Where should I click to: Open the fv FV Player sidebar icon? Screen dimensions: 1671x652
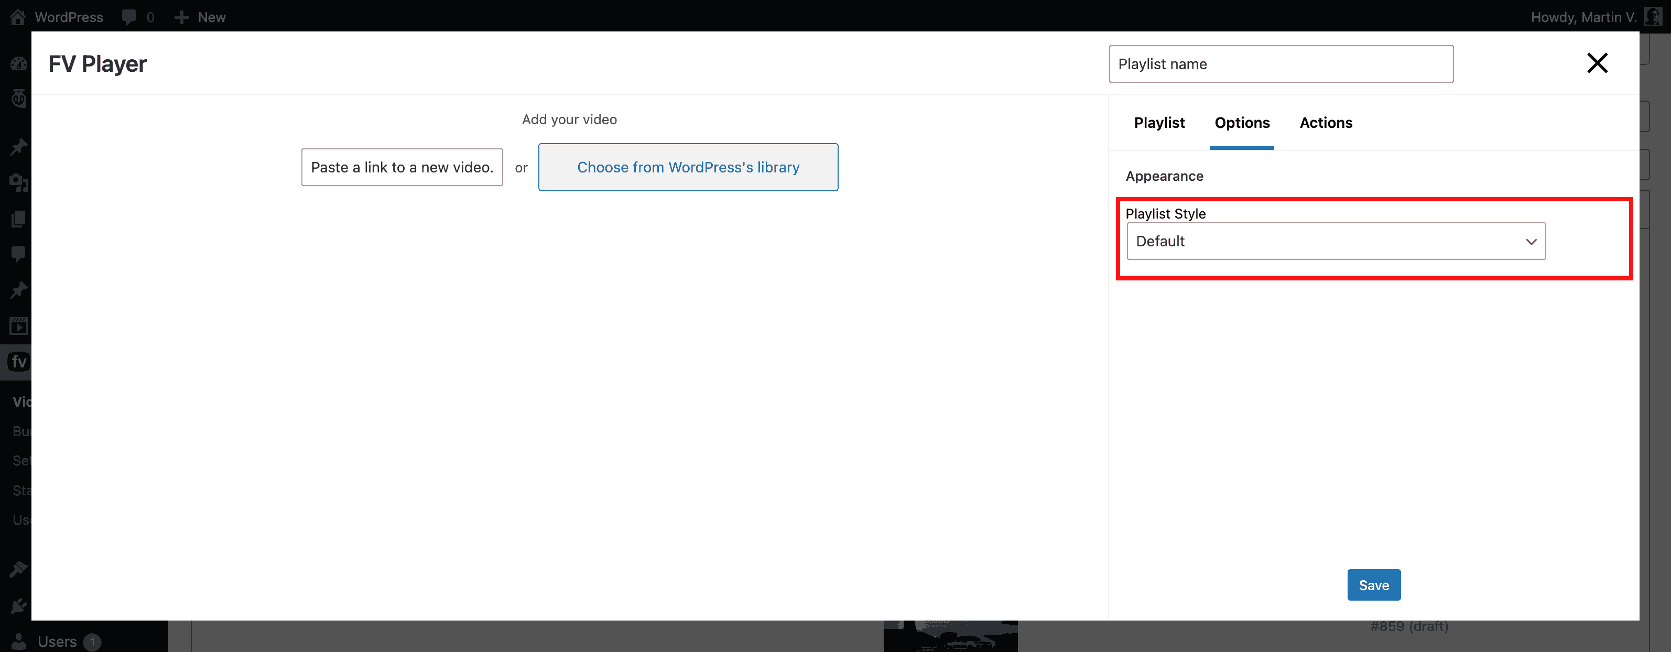pyautogui.click(x=19, y=361)
